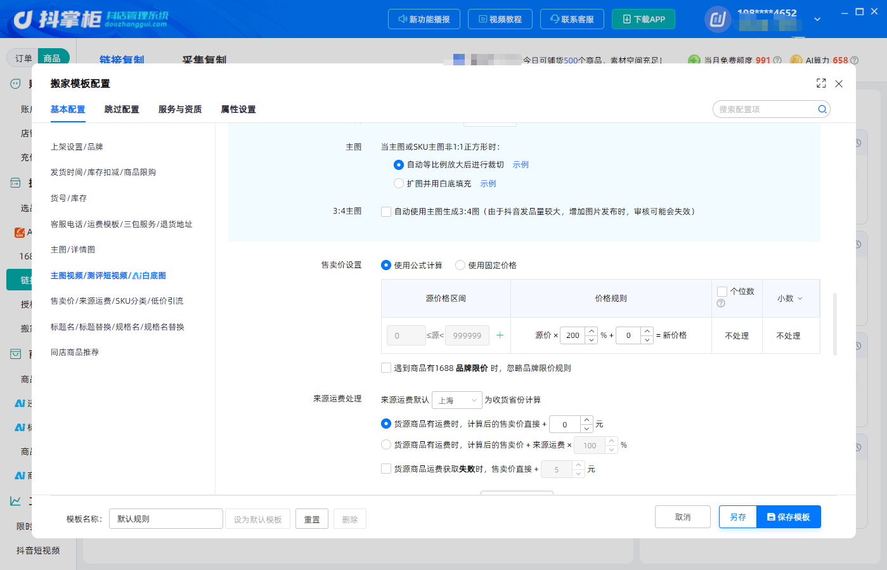Go to 售卖价/来源运费/SKU分类/低价引流 section
Viewport: 887px width, 570px height.
point(117,301)
